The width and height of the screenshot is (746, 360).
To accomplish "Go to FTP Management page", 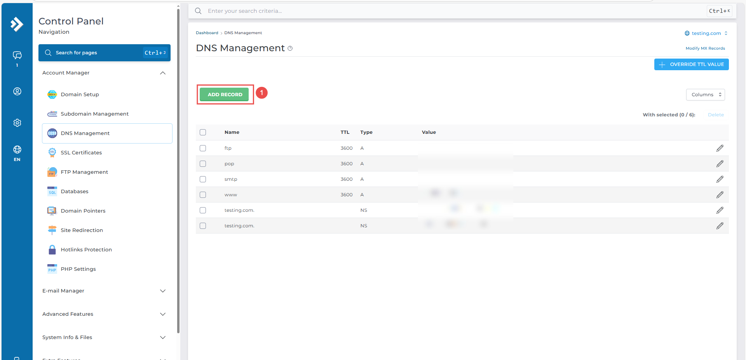I will pyautogui.click(x=84, y=172).
